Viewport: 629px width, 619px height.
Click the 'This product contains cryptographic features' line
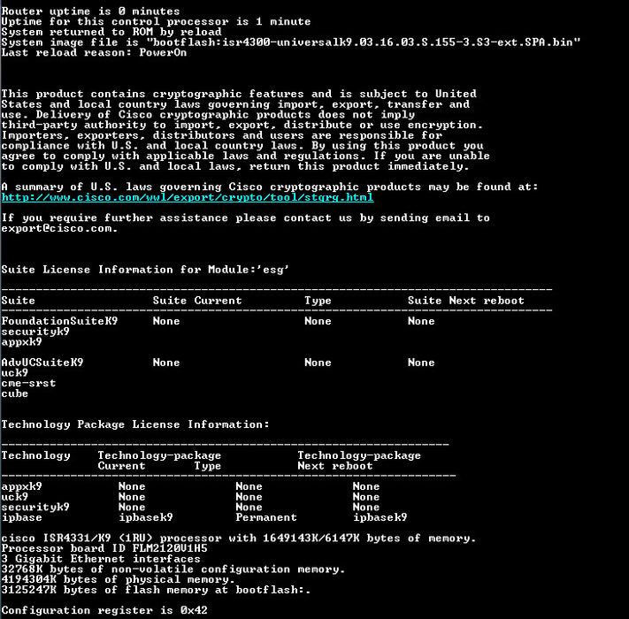[x=239, y=94]
